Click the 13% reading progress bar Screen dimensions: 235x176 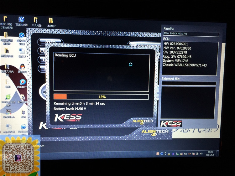[101, 97]
